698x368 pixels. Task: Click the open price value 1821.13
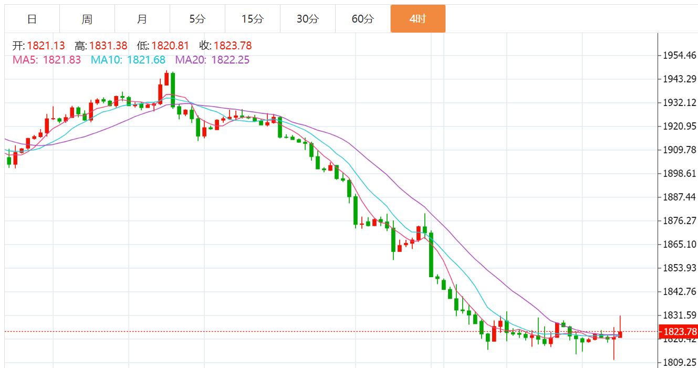[x=46, y=46]
